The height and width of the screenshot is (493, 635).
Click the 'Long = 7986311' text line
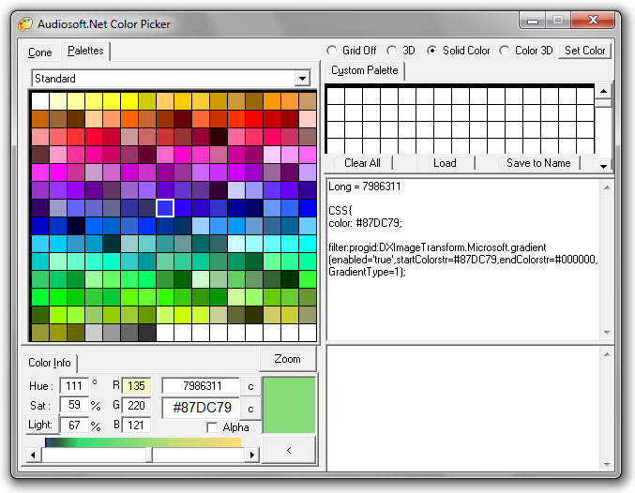365,187
